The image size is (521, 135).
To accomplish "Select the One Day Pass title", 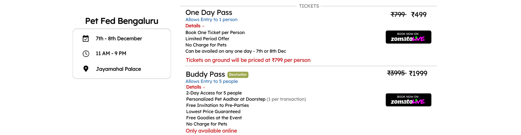I will (x=209, y=13).
